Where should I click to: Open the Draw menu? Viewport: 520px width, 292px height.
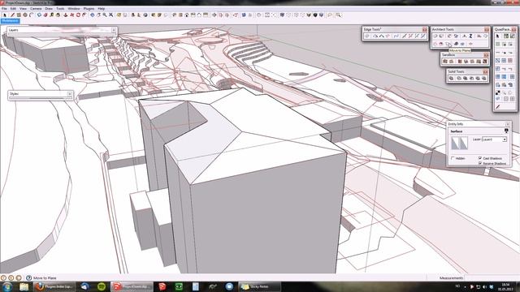pos(49,8)
